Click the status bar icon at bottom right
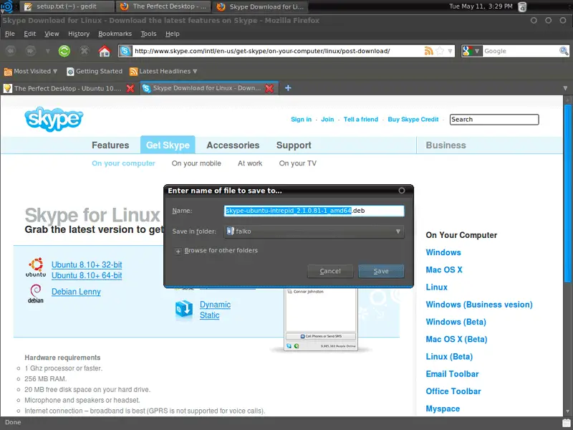This screenshot has height=430, width=573. 567,422
